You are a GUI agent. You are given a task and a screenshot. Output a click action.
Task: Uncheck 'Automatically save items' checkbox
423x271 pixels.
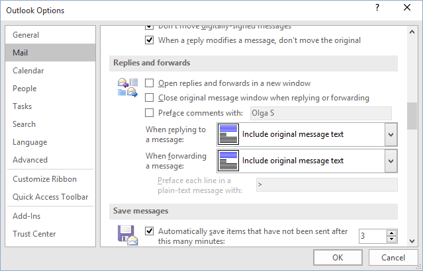(149, 231)
